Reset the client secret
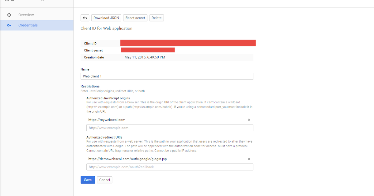The height and width of the screenshot is (196, 374). 135,18
